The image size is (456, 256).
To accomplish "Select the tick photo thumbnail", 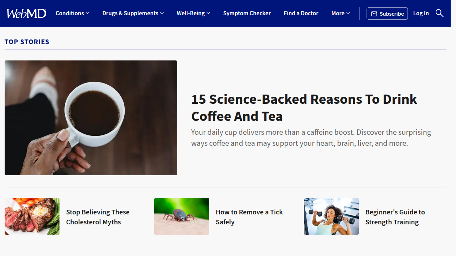I will (182, 216).
